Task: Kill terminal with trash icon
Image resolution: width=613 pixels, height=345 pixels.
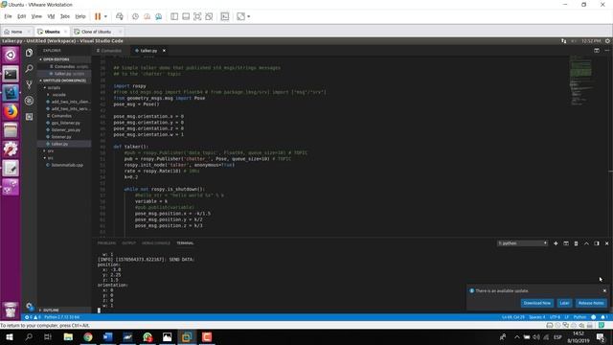Action: 576,243
